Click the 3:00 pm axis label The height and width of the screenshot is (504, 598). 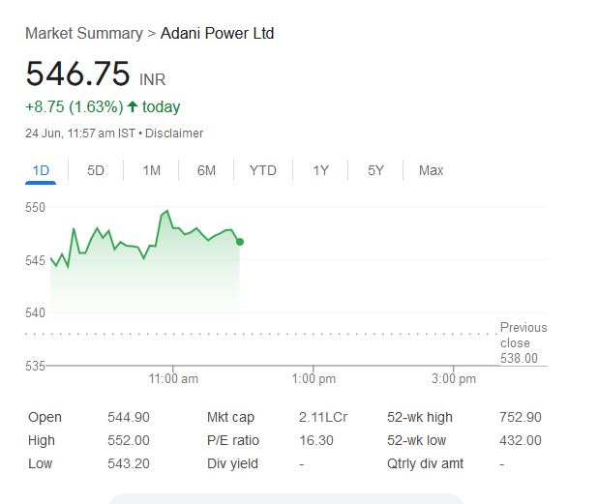454,379
